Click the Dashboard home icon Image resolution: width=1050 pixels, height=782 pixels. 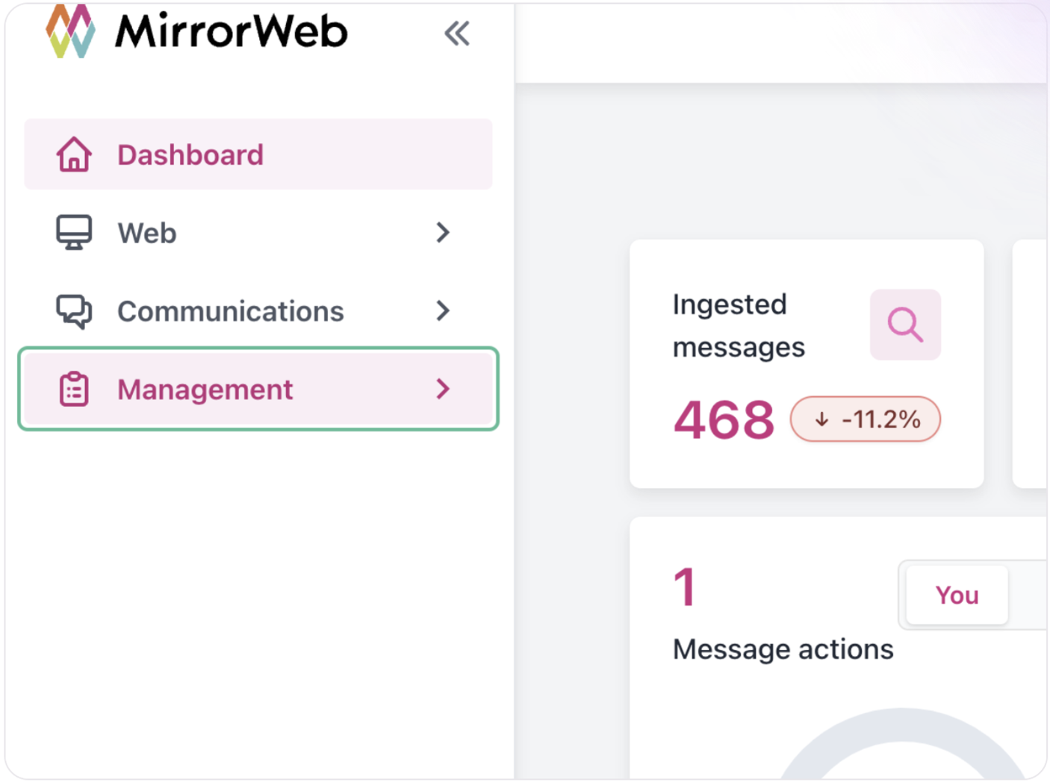click(74, 154)
